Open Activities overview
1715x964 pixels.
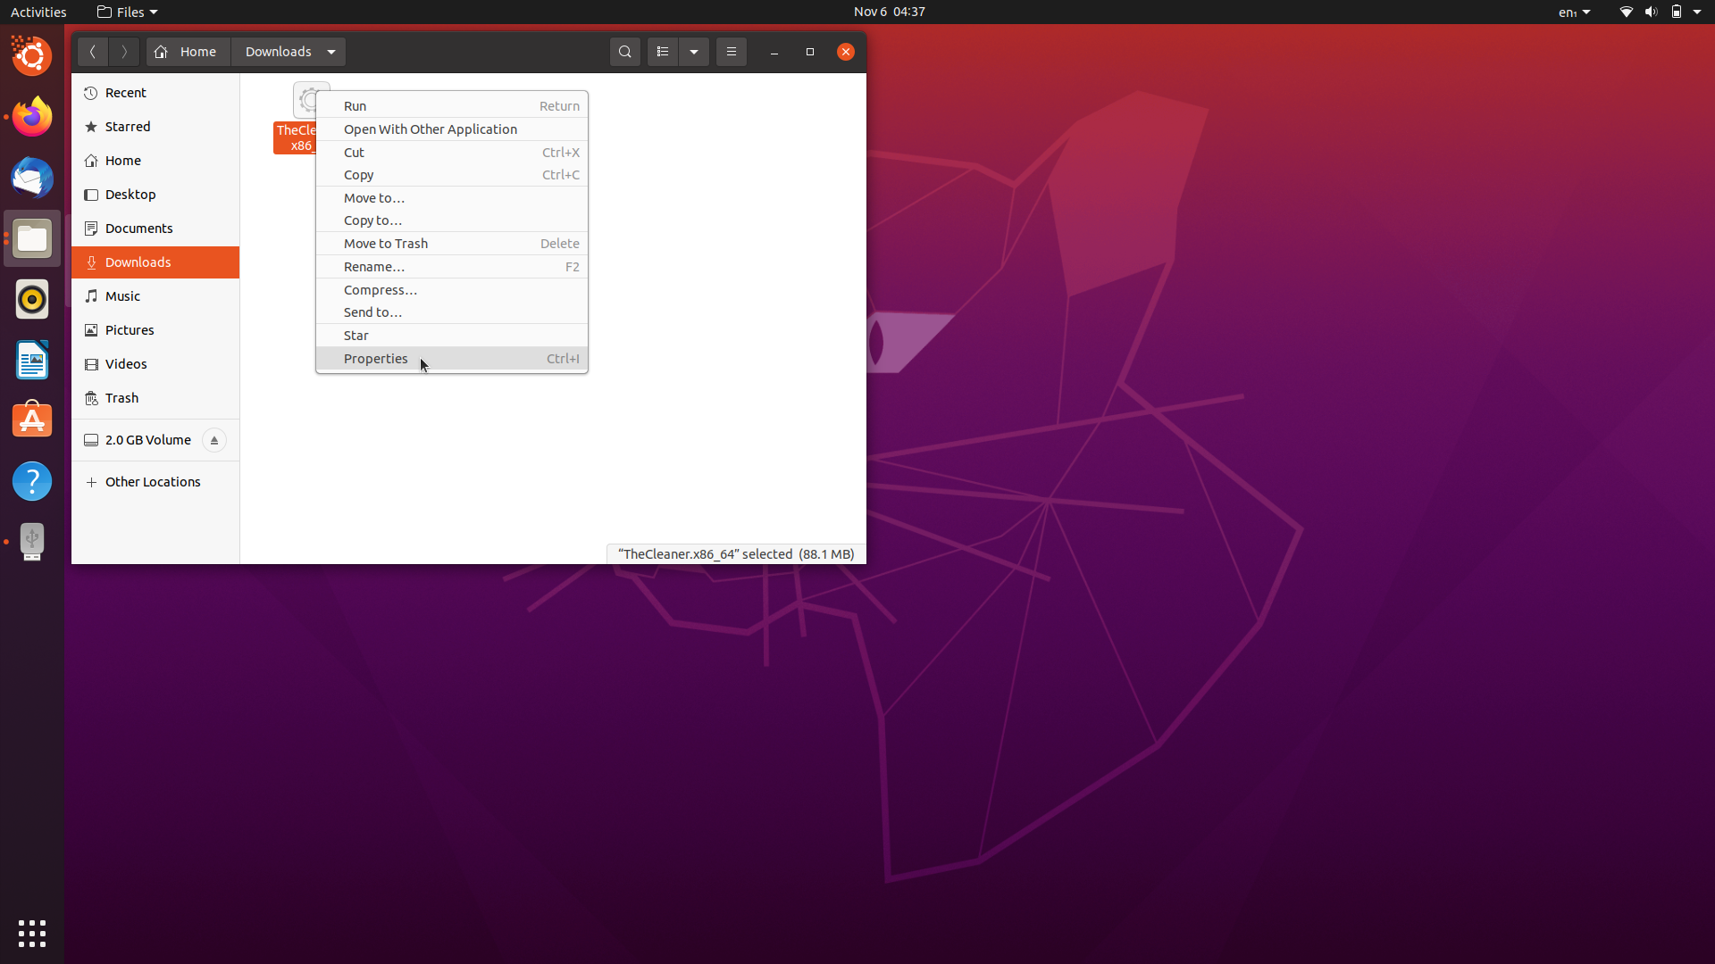click(x=38, y=12)
